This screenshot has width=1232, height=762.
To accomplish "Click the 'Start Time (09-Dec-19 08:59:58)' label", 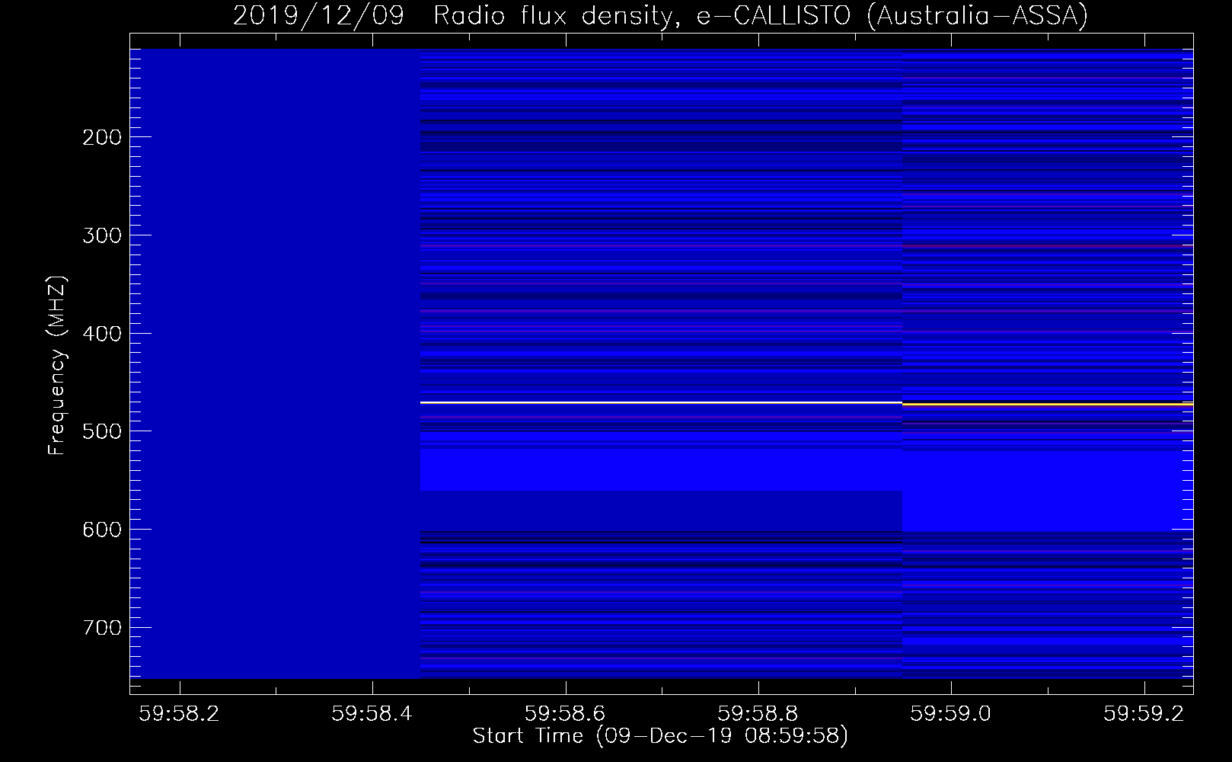I will 660,736.
